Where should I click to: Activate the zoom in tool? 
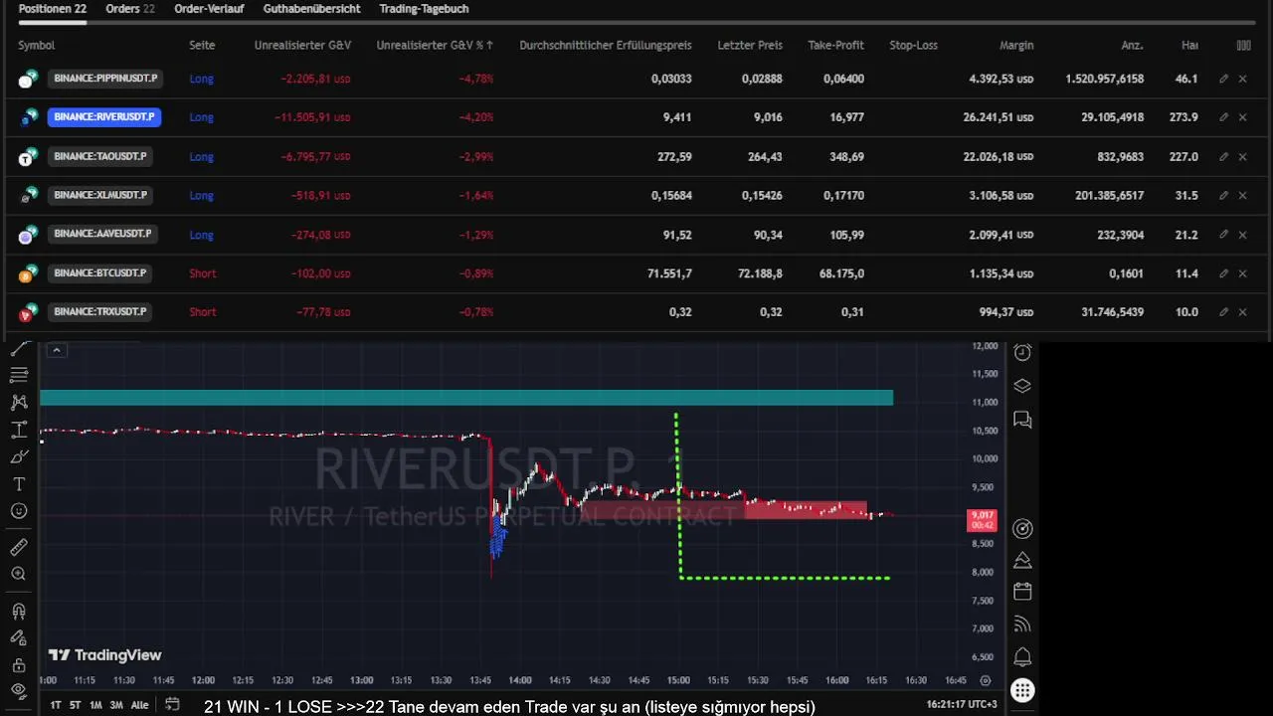coord(18,574)
